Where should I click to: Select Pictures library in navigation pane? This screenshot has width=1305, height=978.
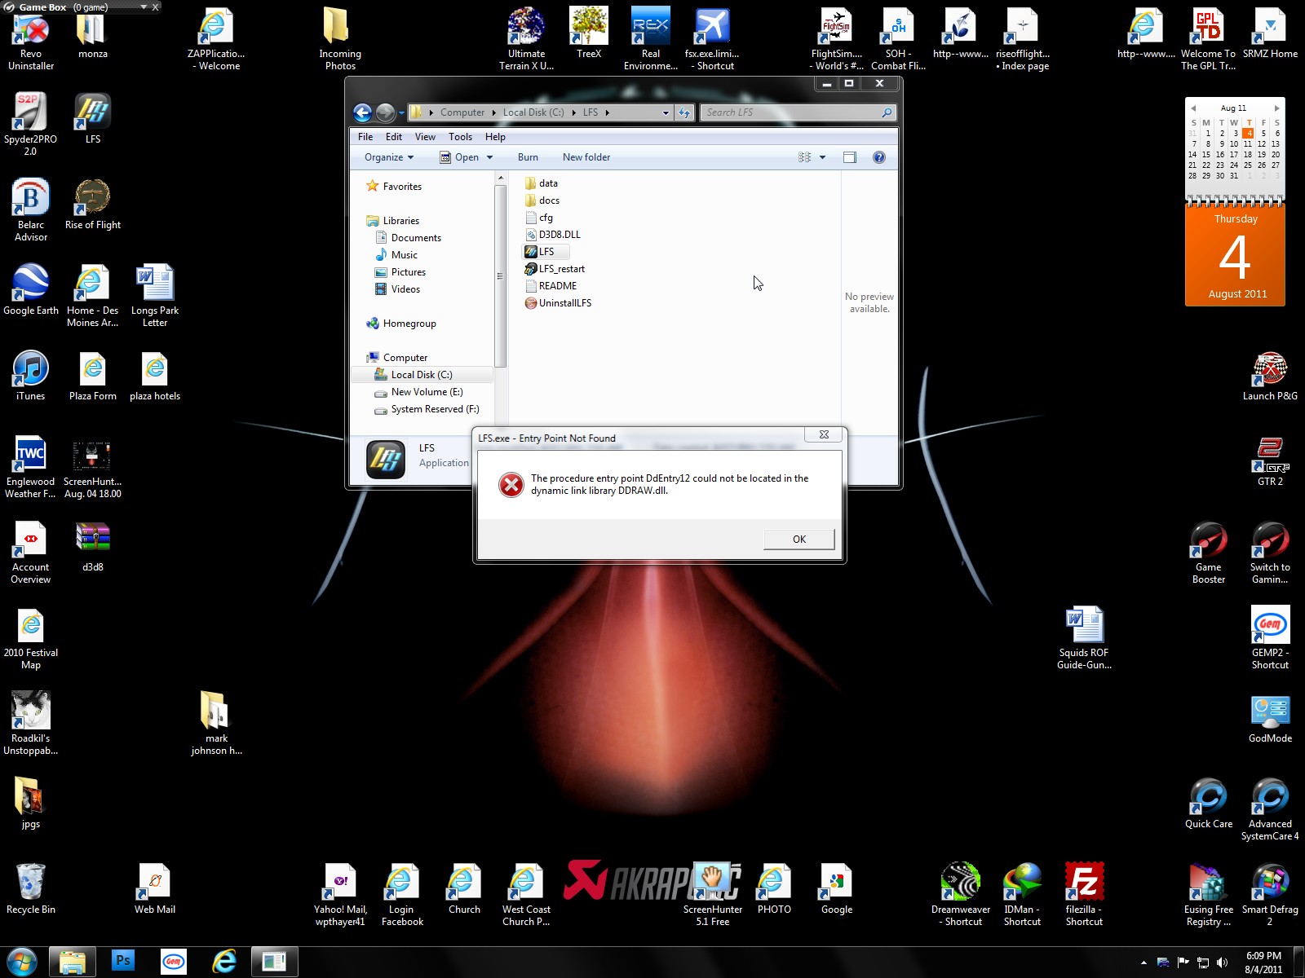(400, 272)
